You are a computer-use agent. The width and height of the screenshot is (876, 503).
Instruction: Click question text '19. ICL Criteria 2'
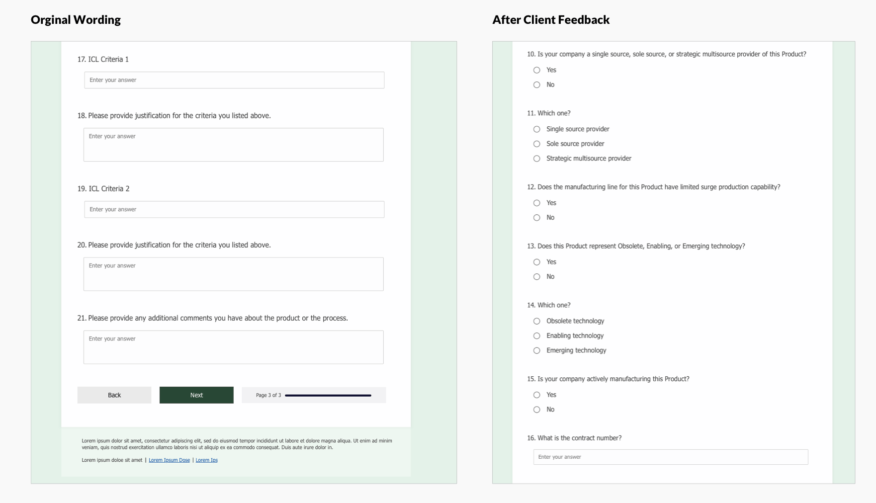103,189
